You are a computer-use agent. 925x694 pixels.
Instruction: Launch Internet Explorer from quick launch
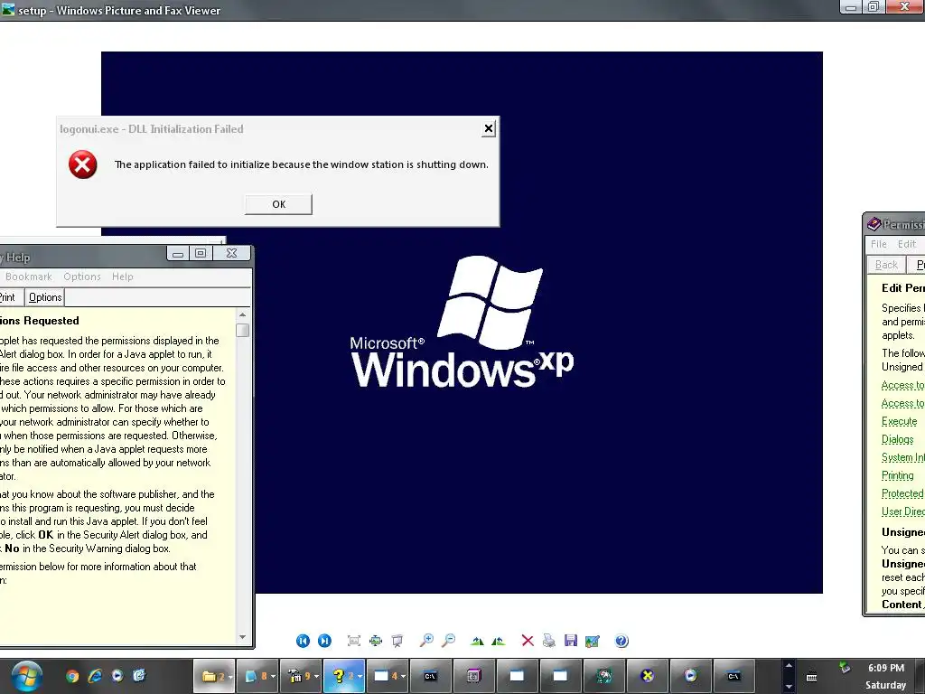pyautogui.click(x=95, y=676)
